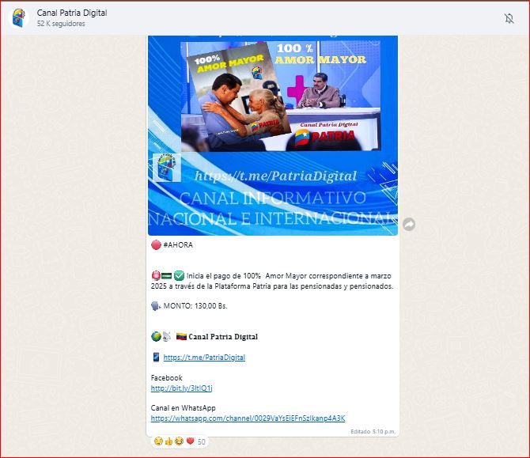Click the red heart reaction emoji

click(190, 441)
